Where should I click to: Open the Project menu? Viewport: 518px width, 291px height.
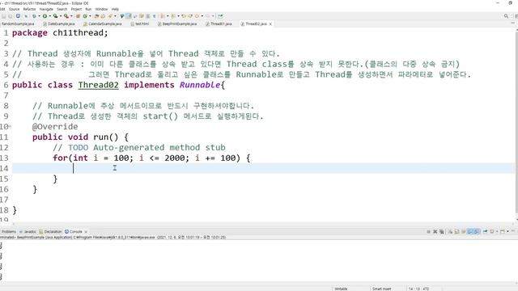[76, 9]
